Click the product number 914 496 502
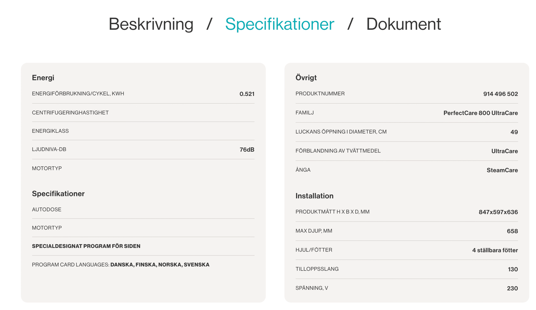The width and height of the screenshot is (536, 310). [500, 94]
